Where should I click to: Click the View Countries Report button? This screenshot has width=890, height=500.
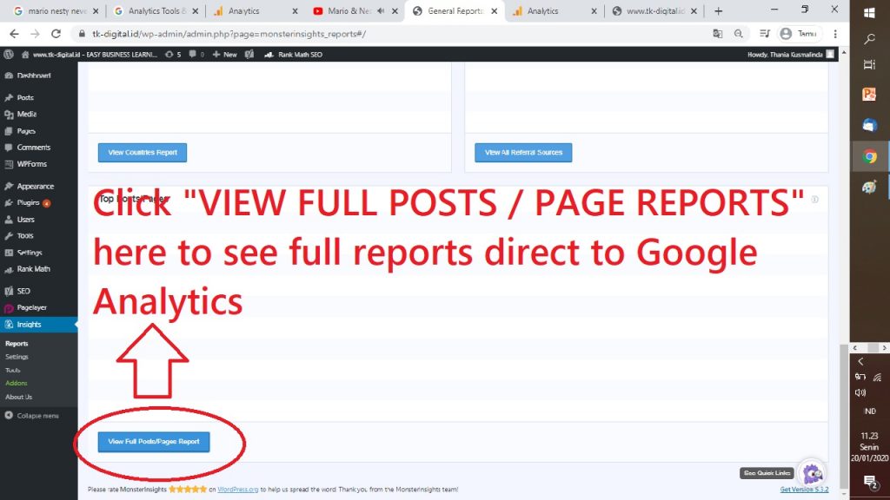[143, 153]
